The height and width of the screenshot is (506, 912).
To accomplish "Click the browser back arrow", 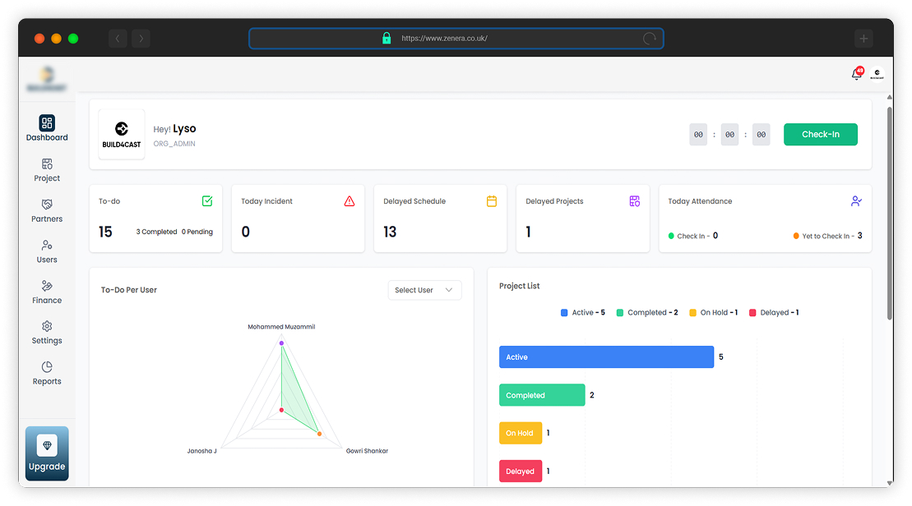I will [118, 39].
